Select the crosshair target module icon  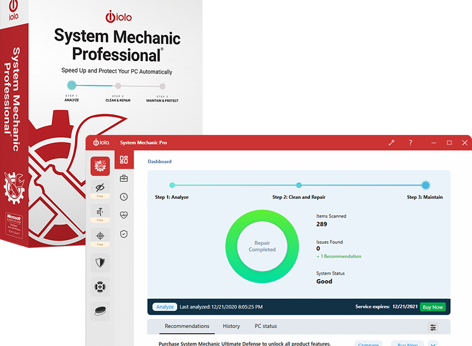(x=100, y=235)
